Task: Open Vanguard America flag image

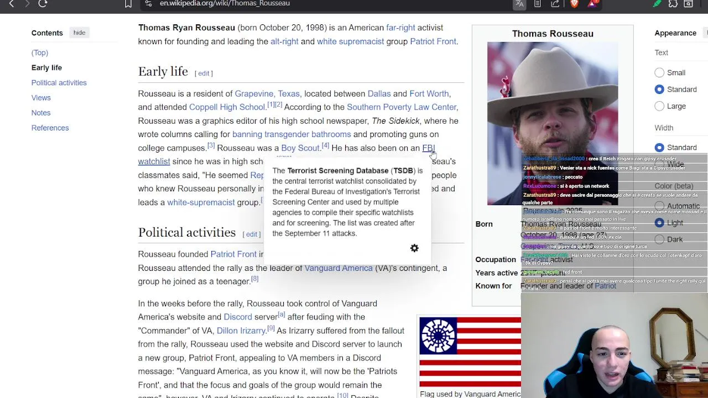Action: [470, 352]
